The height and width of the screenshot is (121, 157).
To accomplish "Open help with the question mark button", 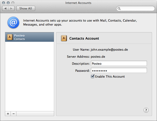I will 146,110.
